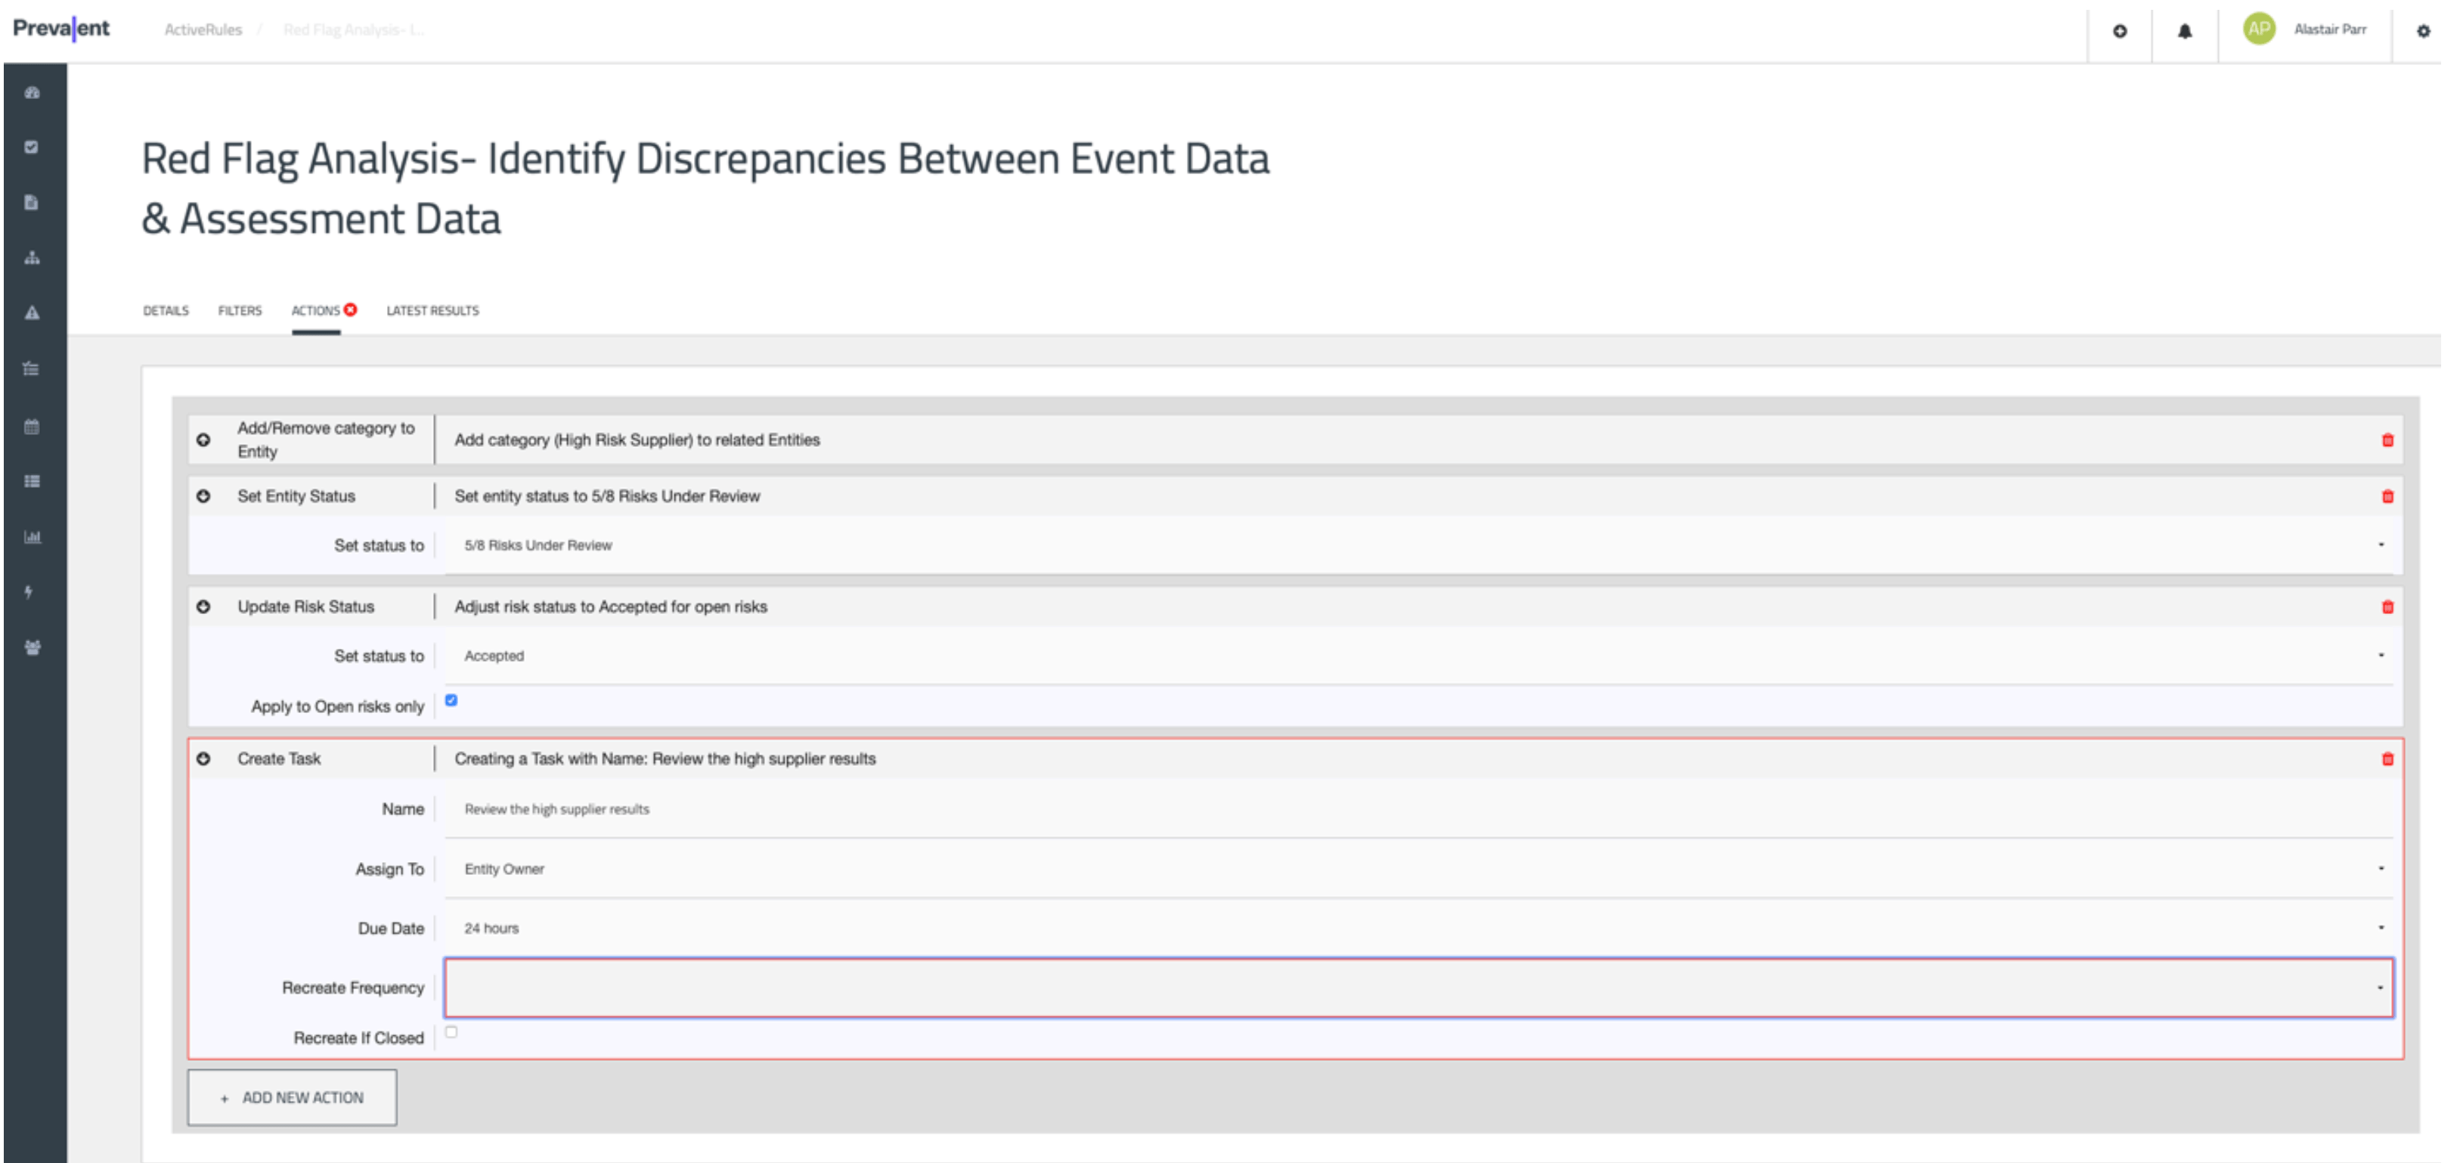Open settings gear in top right

[2423, 30]
